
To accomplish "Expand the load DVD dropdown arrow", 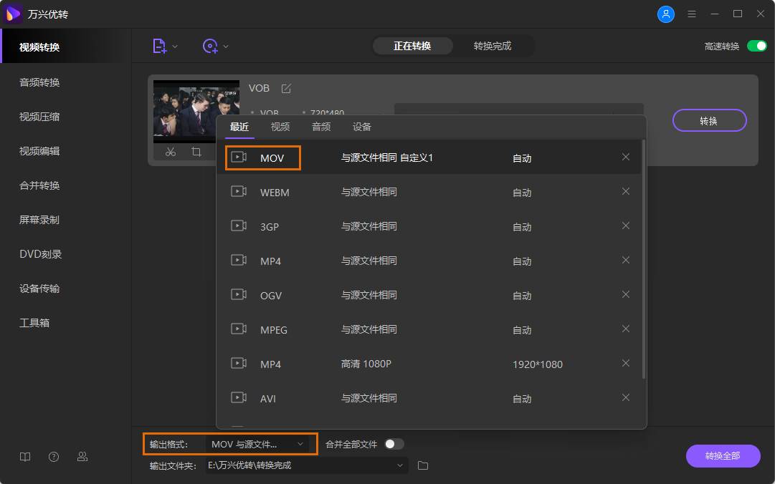I will point(226,47).
